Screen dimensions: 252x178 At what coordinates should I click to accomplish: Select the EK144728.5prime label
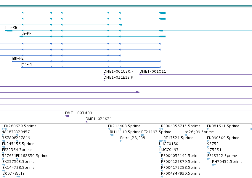(18, 168)
